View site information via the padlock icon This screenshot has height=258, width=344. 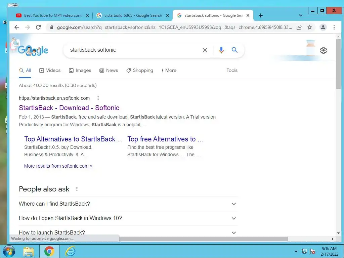tap(52, 27)
